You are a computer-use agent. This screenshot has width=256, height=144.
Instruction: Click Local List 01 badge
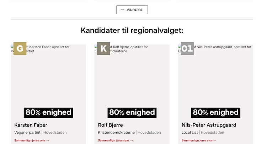tap(187, 49)
